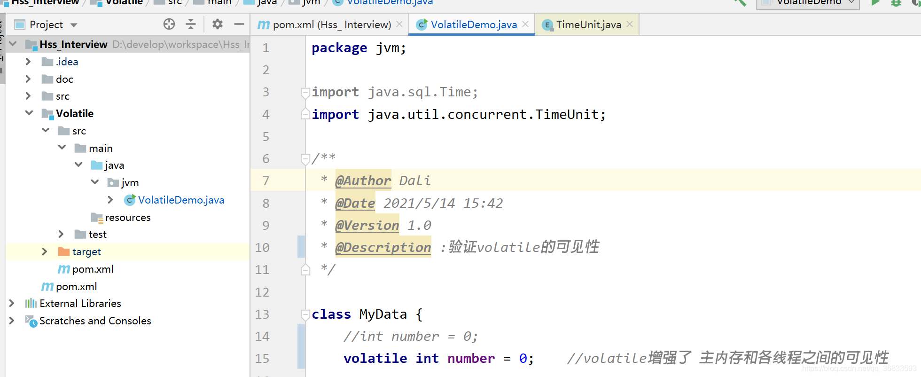Select the Volatile module folder icon
This screenshot has width=921, height=377.
(x=47, y=114)
